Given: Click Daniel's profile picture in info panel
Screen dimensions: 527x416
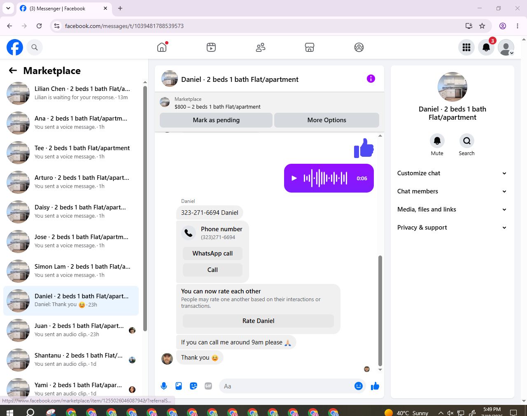Looking at the screenshot, I should click(452, 87).
